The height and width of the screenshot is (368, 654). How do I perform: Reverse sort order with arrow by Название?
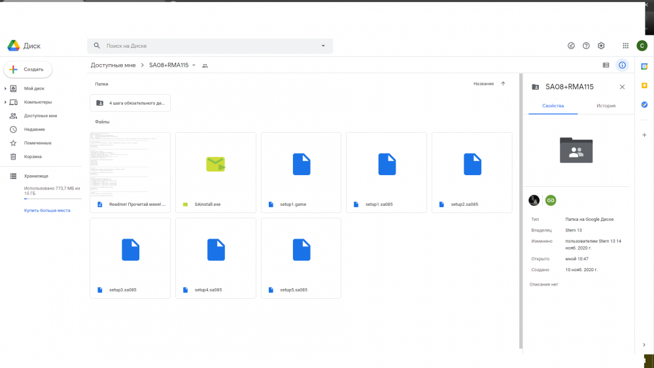click(503, 84)
